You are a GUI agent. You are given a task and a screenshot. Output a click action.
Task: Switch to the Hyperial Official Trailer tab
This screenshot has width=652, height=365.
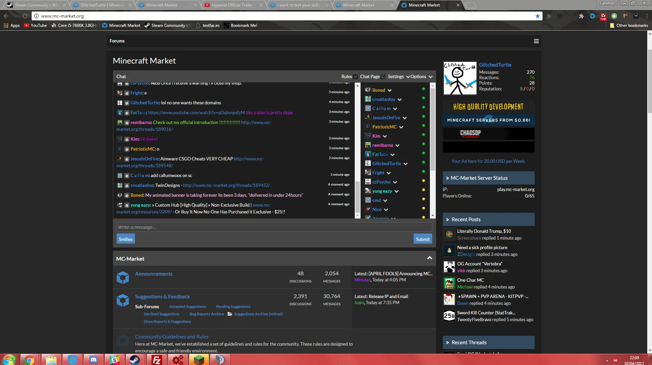point(233,5)
